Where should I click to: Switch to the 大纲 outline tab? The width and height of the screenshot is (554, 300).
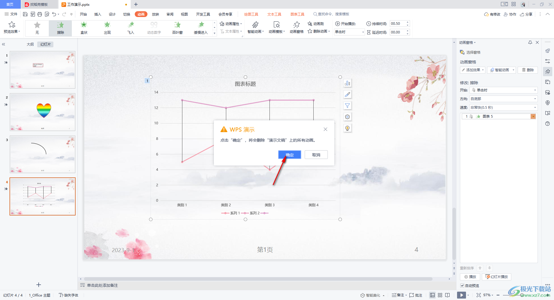30,44
